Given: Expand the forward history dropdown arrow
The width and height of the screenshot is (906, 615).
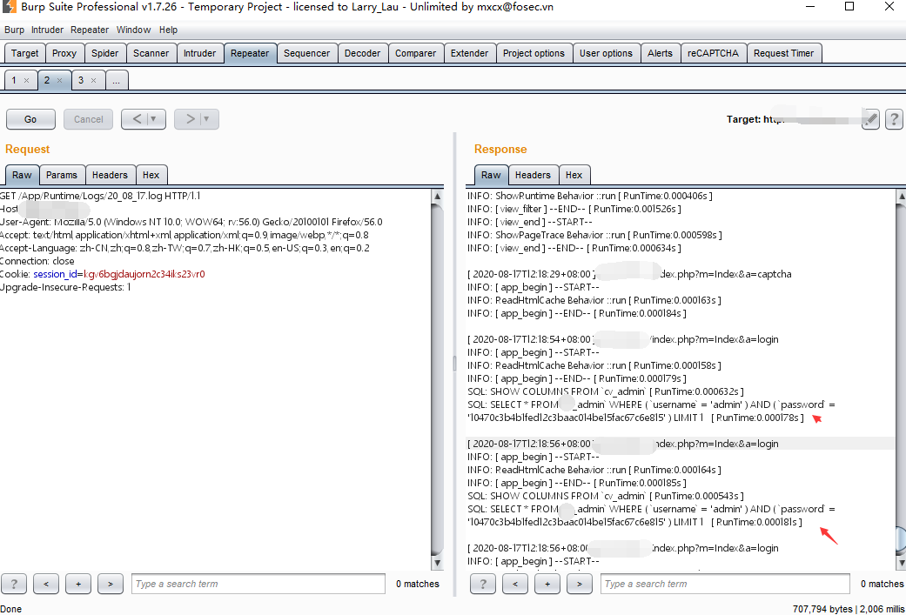Looking at the screenshot, I should (207, 119).
